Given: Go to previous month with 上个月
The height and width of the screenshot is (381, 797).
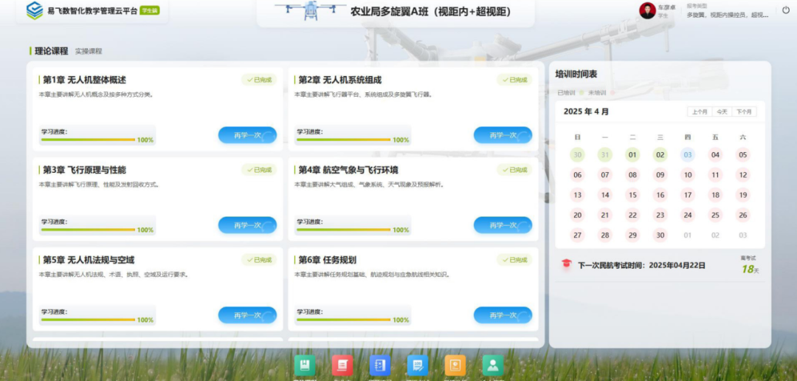Looking at the screenshot, I should [700, 111].
